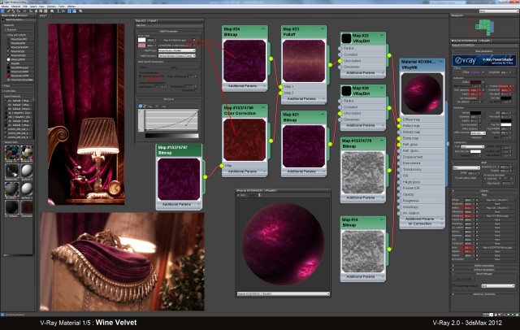The width and height of the screenshot is (520, 330).
Task: Select the Move Point tool in Mix Curve toolbar
Action: coord(140,106)
